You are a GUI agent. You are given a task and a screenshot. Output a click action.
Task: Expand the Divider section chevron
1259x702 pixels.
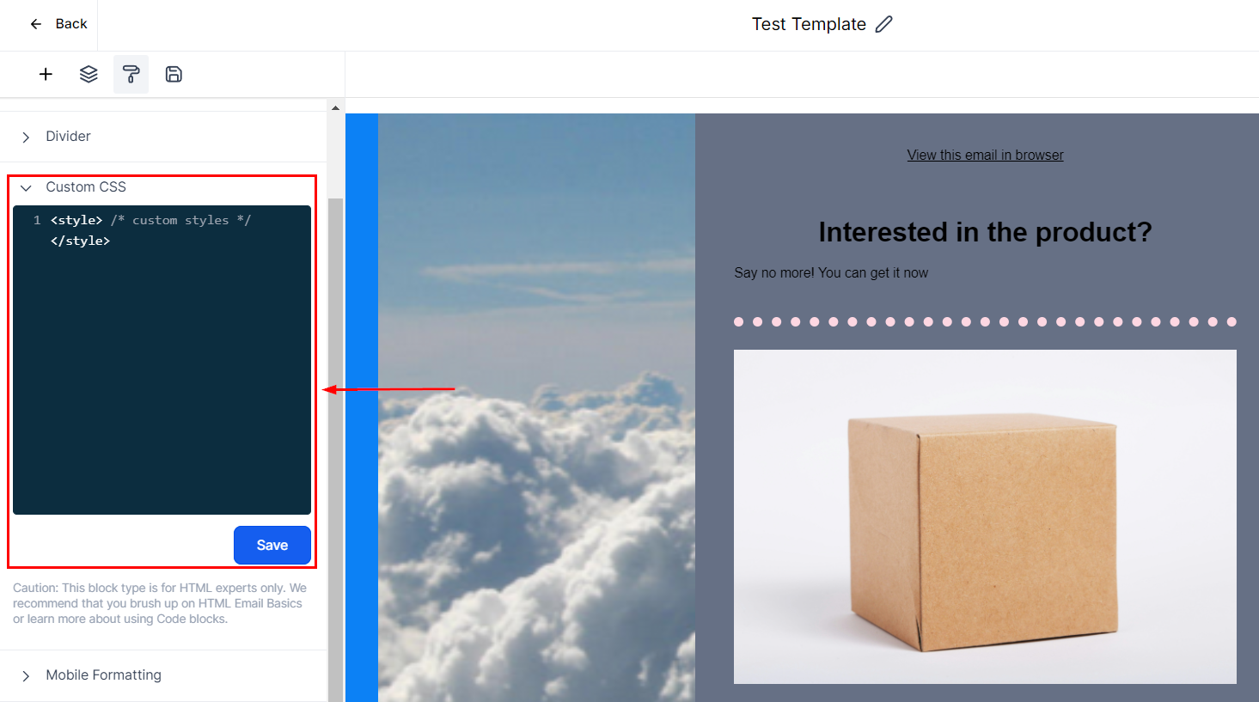pyautogui.click(x=26, y=137)
